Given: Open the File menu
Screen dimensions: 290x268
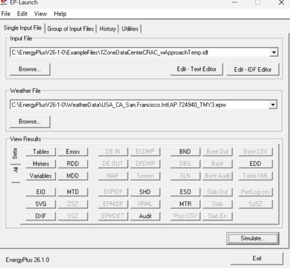Looking at the screenshot, I should point(6,14).
